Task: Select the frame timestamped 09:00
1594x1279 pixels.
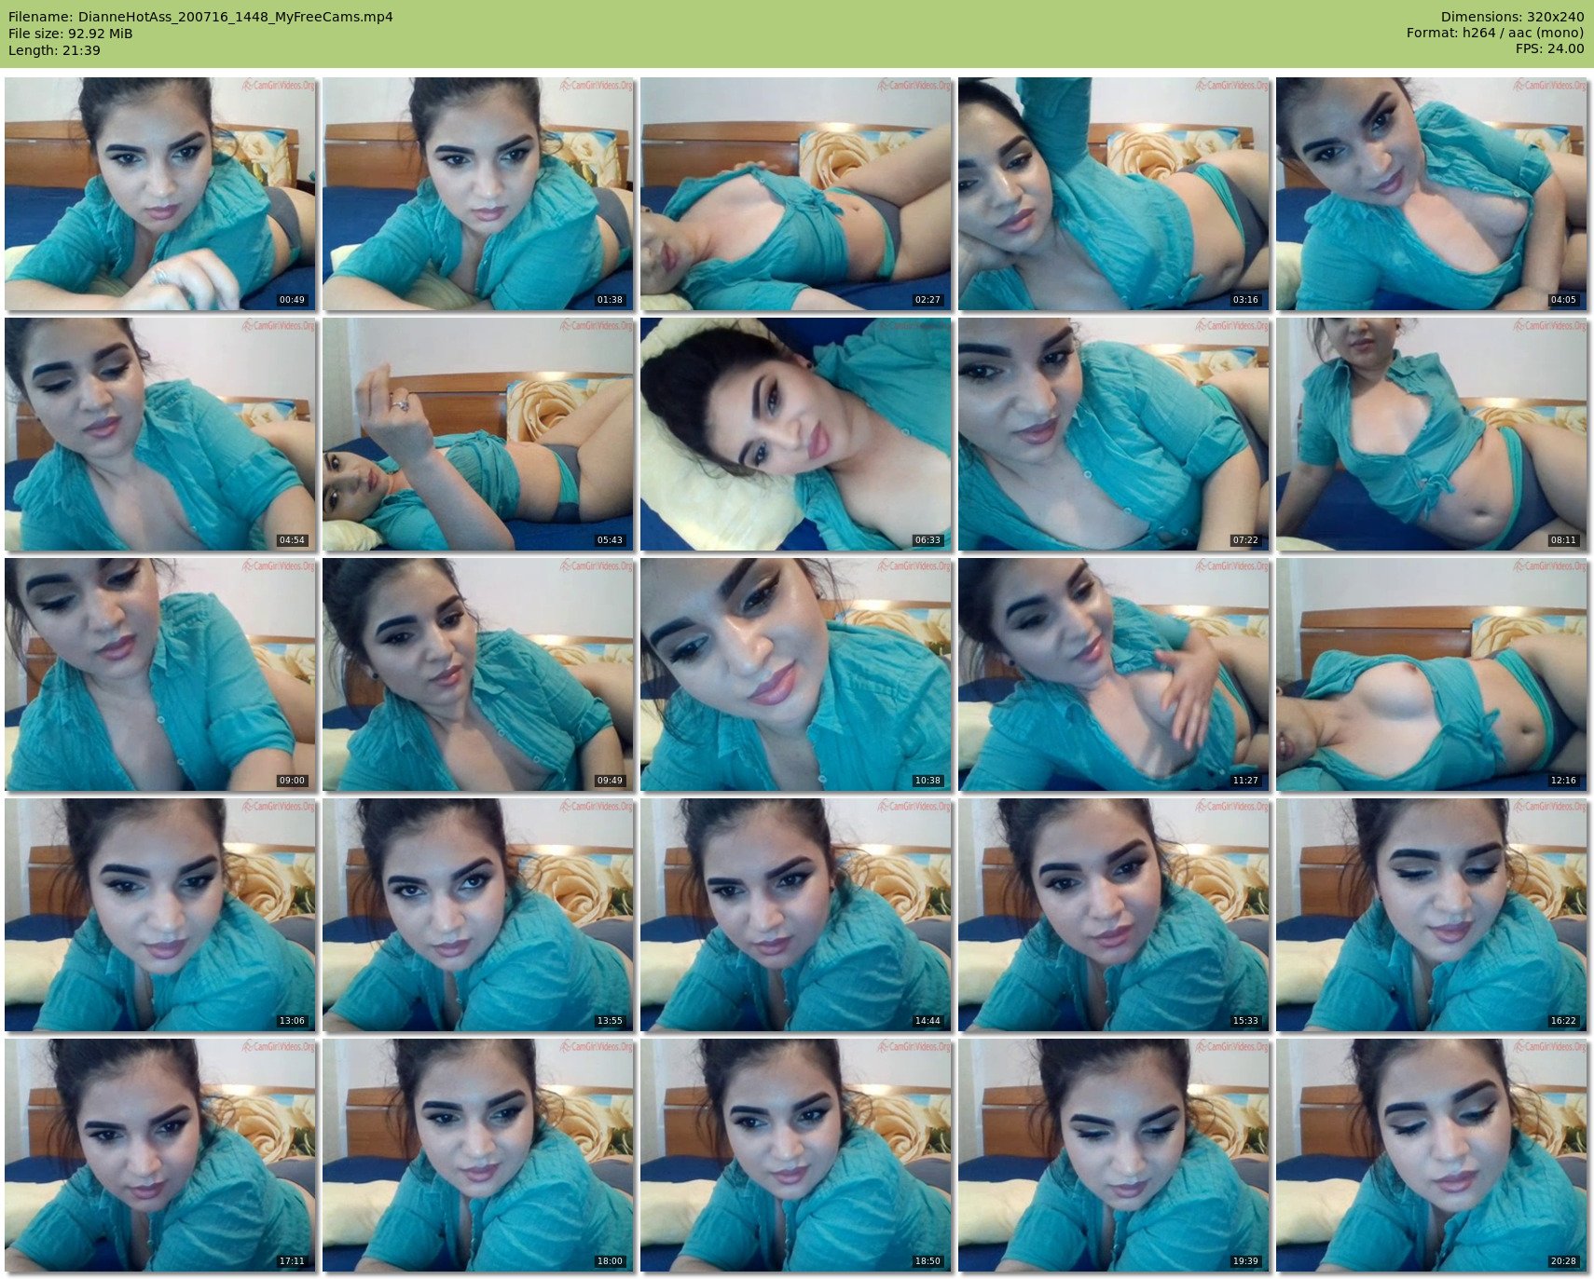Action: pos(160,674)
